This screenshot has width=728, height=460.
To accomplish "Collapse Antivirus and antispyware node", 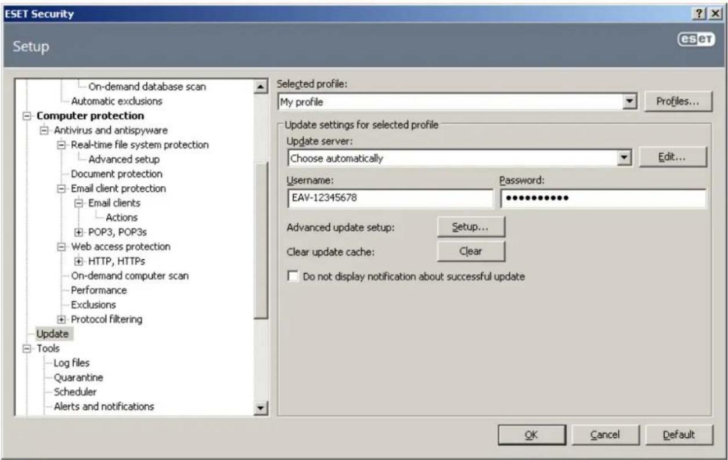I will 44,130.
